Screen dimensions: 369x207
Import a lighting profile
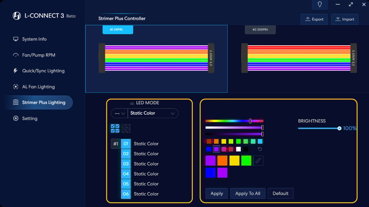(x=345, y=19)
